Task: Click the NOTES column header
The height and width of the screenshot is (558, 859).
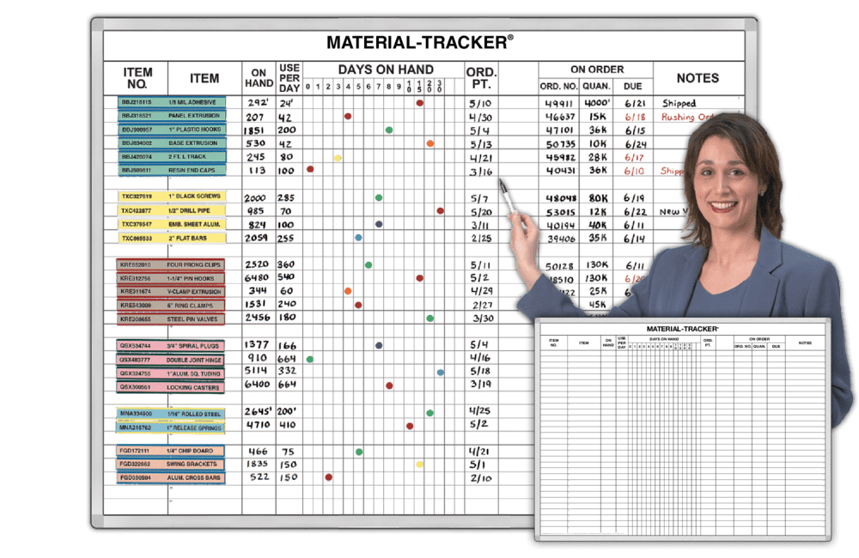Action: coord(697,78)
